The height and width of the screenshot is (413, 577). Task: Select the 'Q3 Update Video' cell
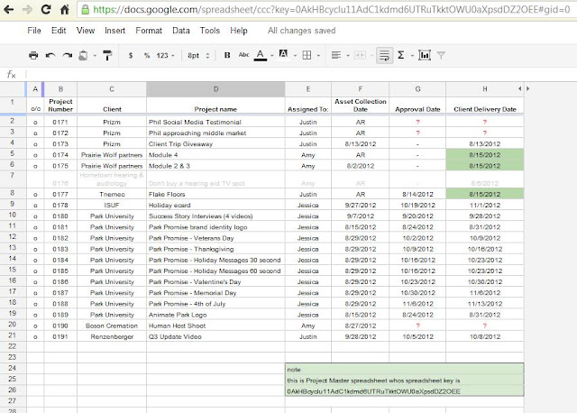(215, 337)
